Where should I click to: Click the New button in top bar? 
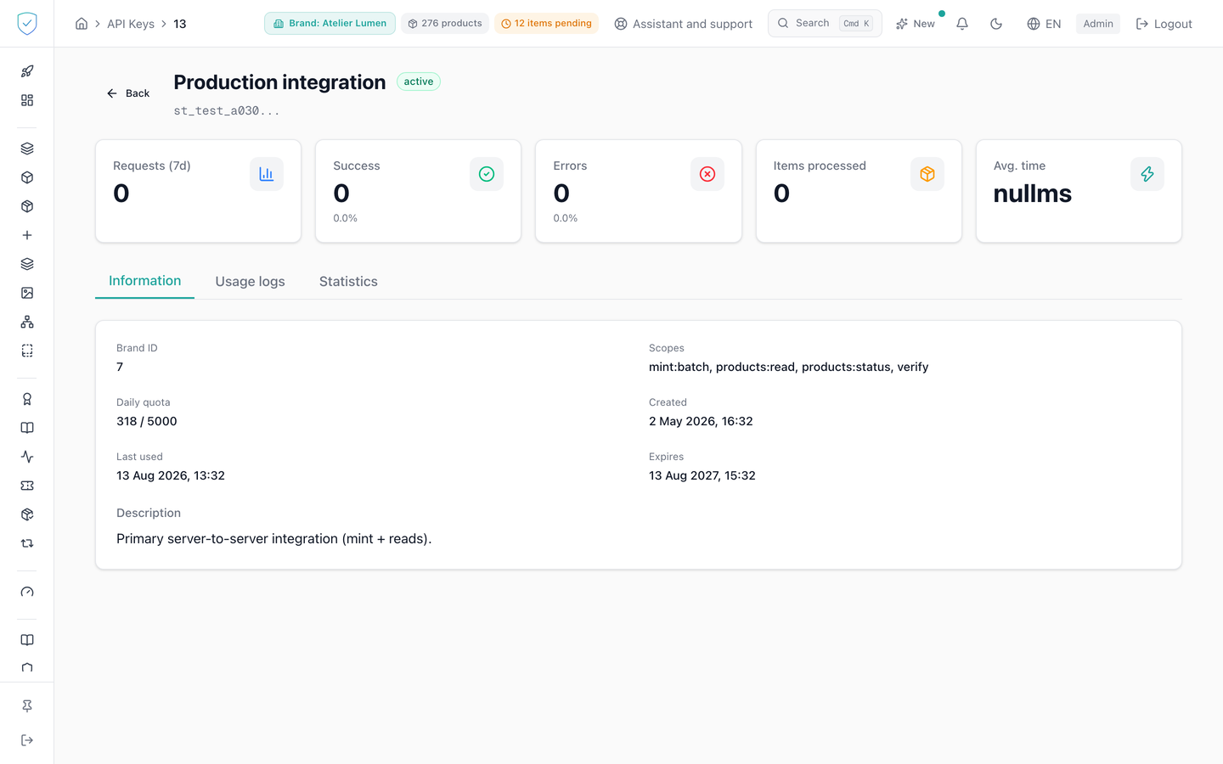point(916,24)
